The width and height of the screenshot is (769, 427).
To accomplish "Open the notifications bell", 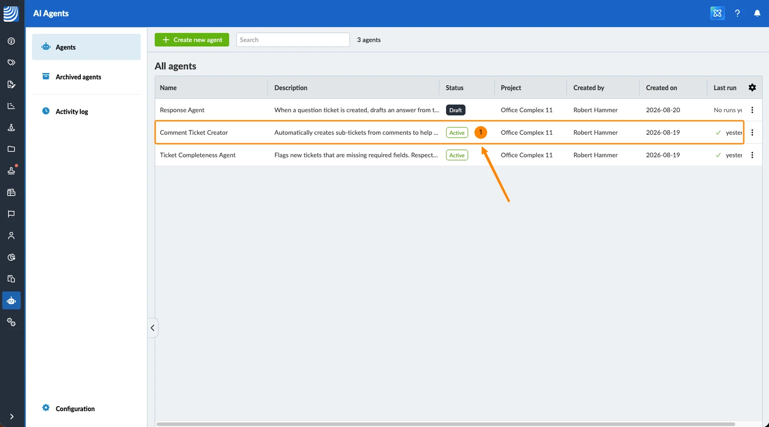I will [757, 13].
